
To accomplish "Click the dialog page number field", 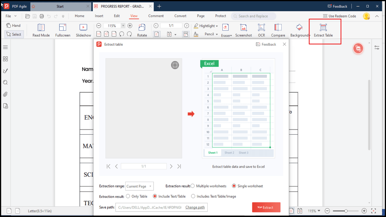I will [144, 166].
